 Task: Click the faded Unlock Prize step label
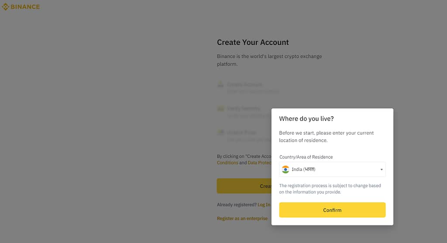coord(242,132)
